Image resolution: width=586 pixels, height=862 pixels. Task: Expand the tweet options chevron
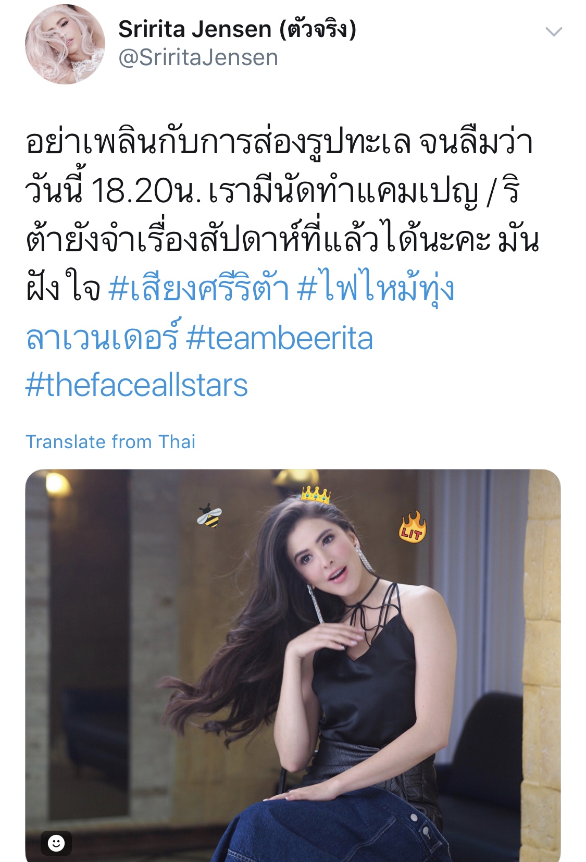(553, 32)
